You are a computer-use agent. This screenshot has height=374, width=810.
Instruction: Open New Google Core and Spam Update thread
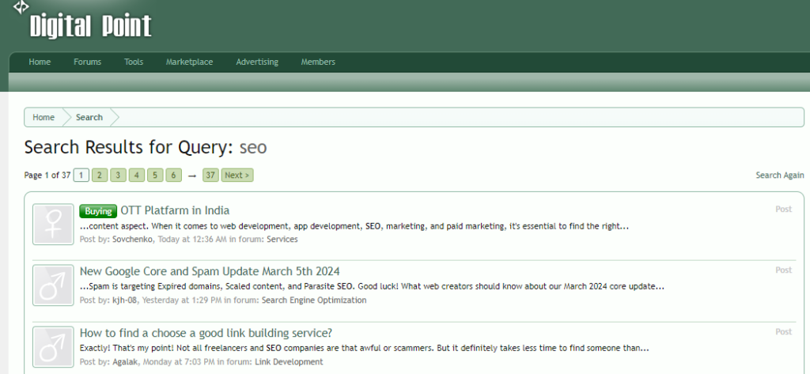tap(210, 271)
